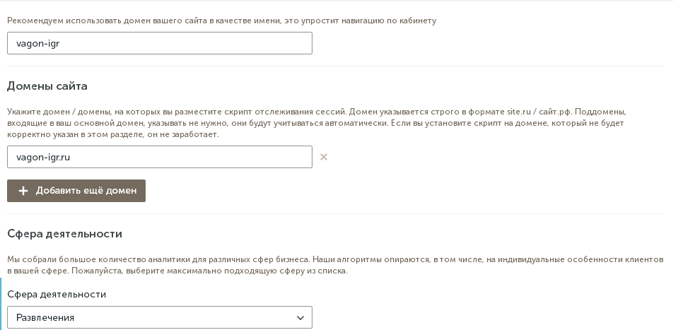This screenshot has width=673, height=330.
Task: Click the chevron arrow of activity dropdown
Action: (x=300, y=318)
